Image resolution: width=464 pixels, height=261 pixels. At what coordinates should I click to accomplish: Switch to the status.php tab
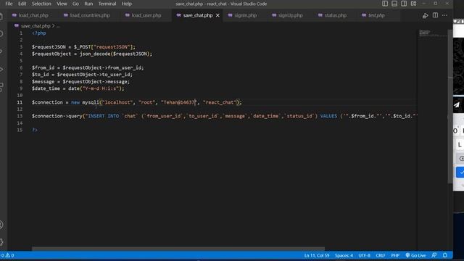(335, 15)
